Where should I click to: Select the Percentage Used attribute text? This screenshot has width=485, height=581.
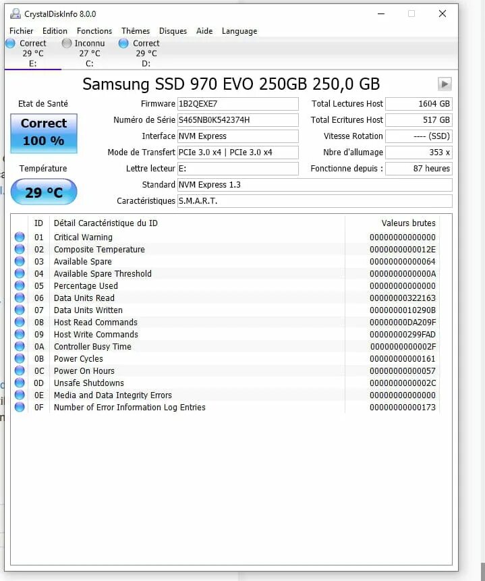coord(86,285)
